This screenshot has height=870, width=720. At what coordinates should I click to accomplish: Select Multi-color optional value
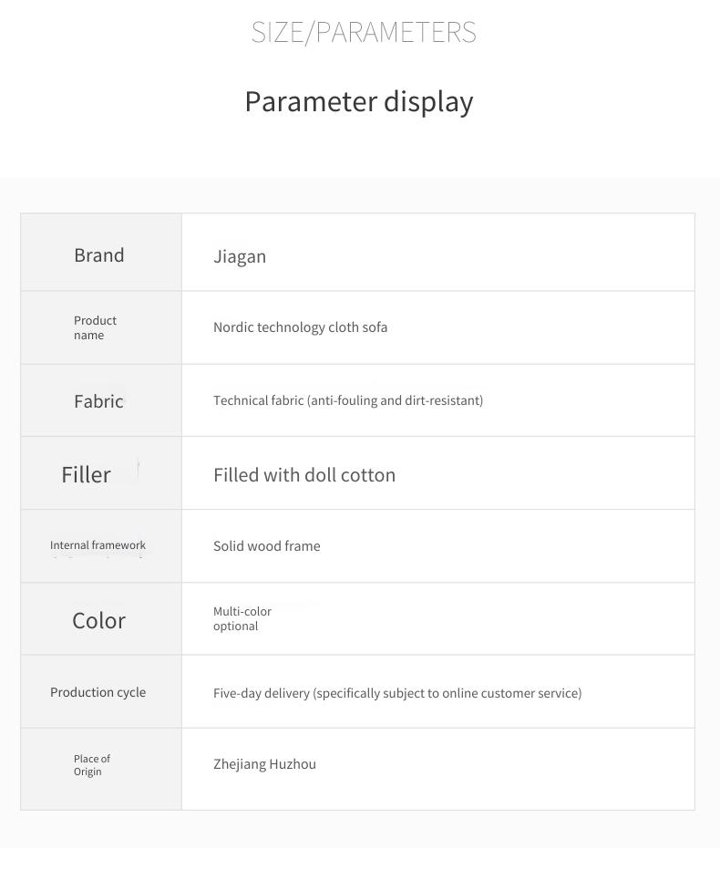point(242,618)
